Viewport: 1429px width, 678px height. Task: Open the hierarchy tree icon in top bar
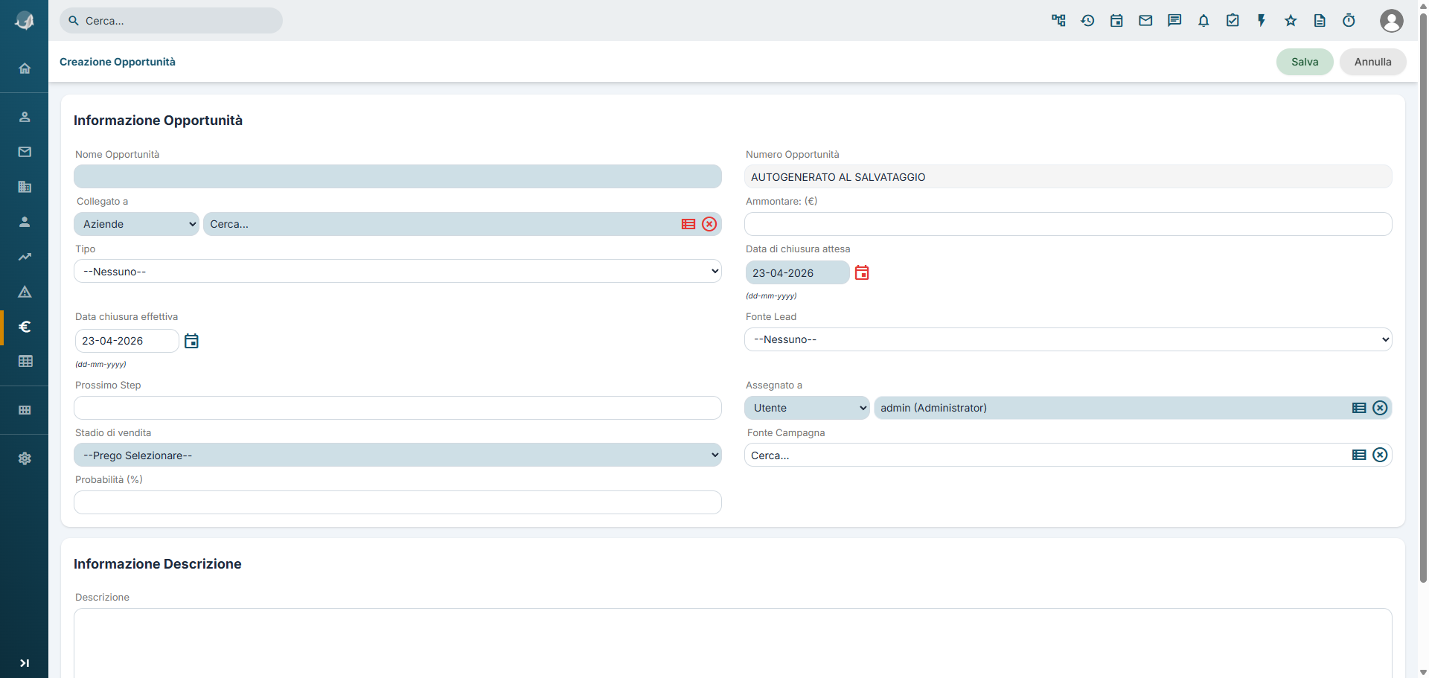click(1058, 21)
